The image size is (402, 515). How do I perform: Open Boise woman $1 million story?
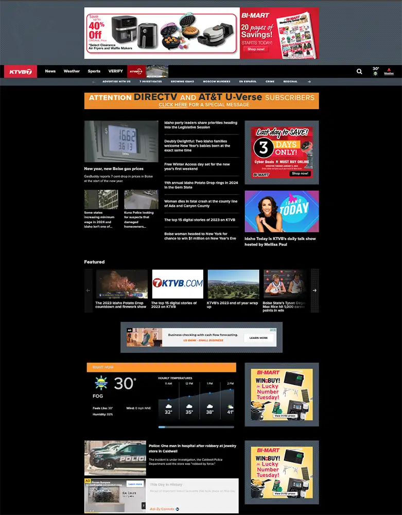click(x=200, y=236)
